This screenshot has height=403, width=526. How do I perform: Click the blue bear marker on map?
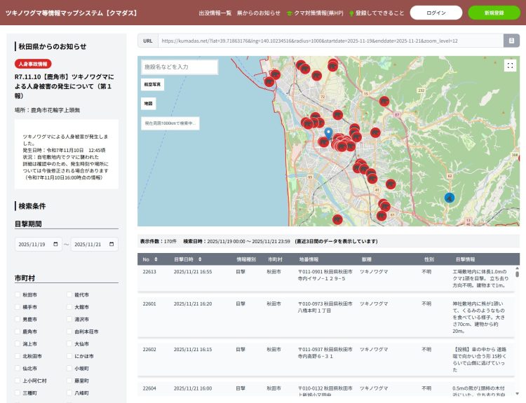(x=449, y=198)
